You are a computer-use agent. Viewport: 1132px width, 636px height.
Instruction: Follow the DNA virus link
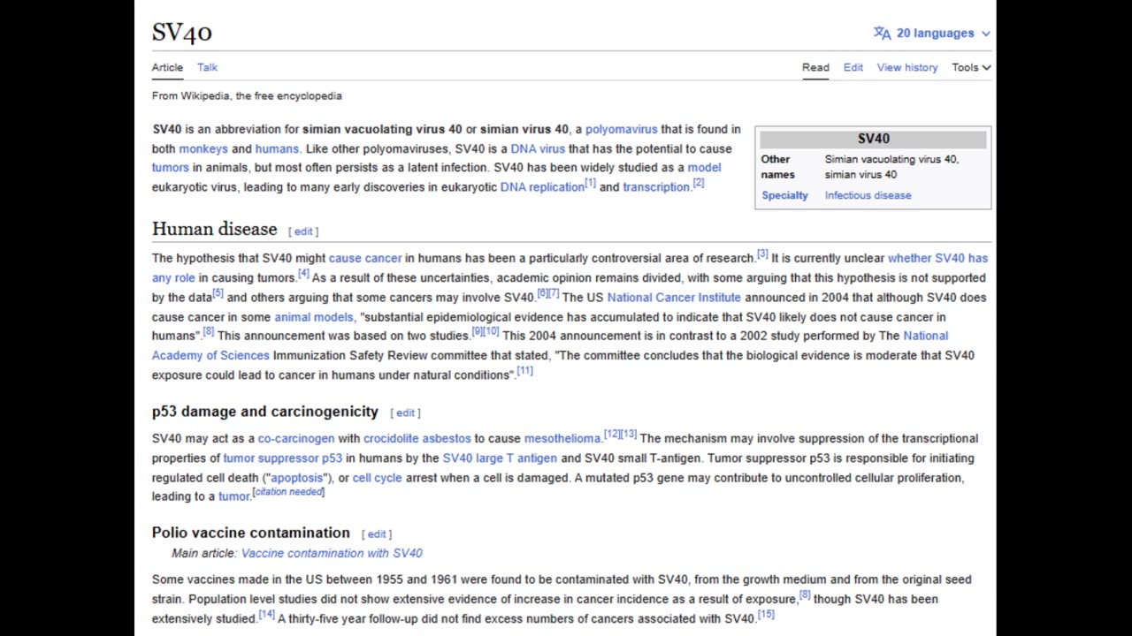537,148
